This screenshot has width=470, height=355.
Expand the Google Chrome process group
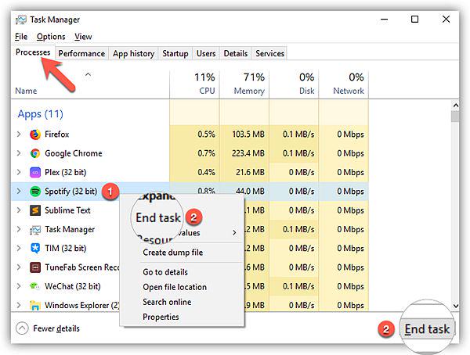(x=19, y=153)
